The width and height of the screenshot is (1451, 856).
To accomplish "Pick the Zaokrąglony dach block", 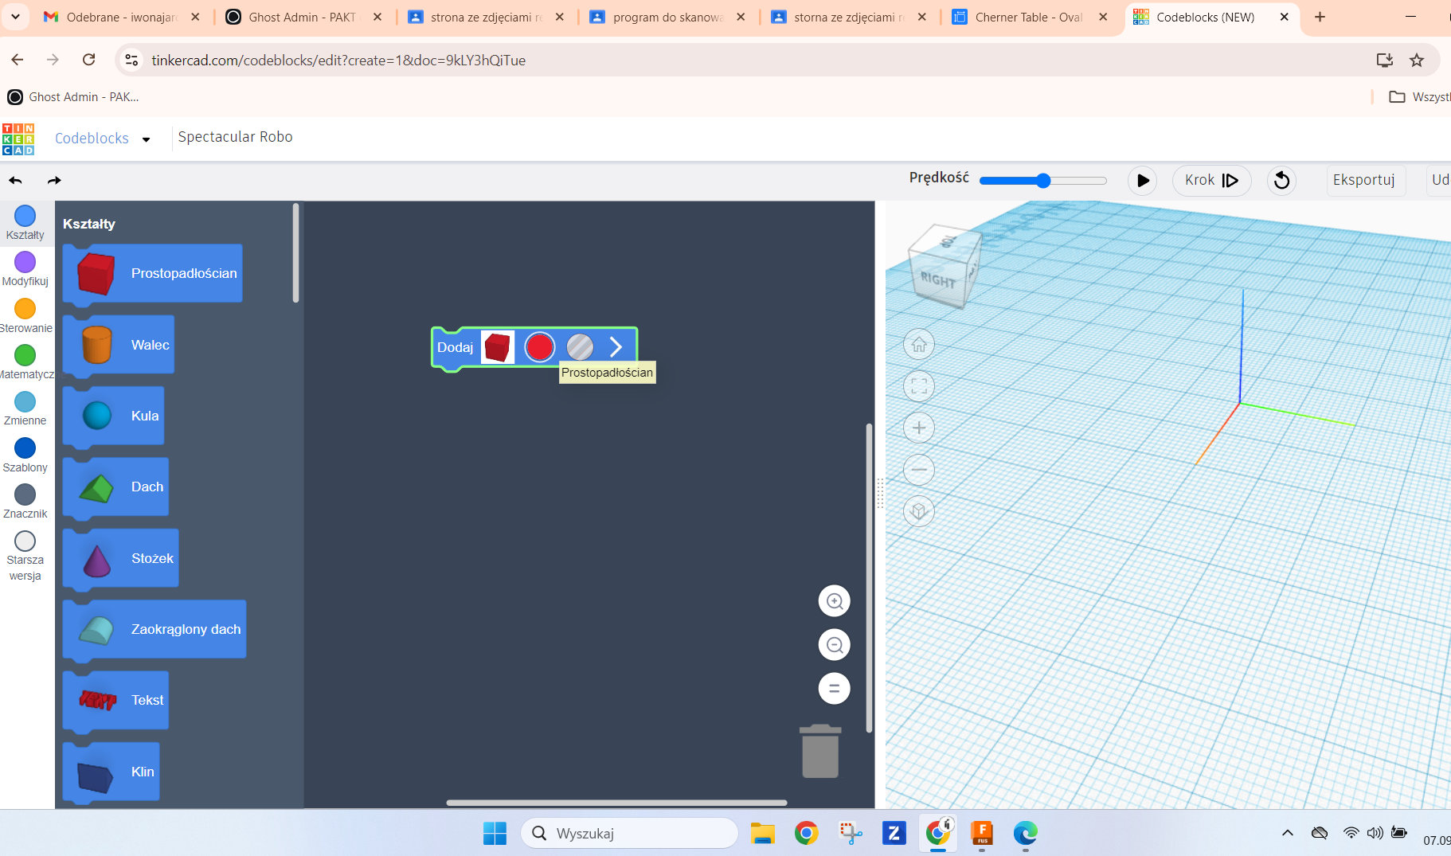I will click(x=154, y=629).
